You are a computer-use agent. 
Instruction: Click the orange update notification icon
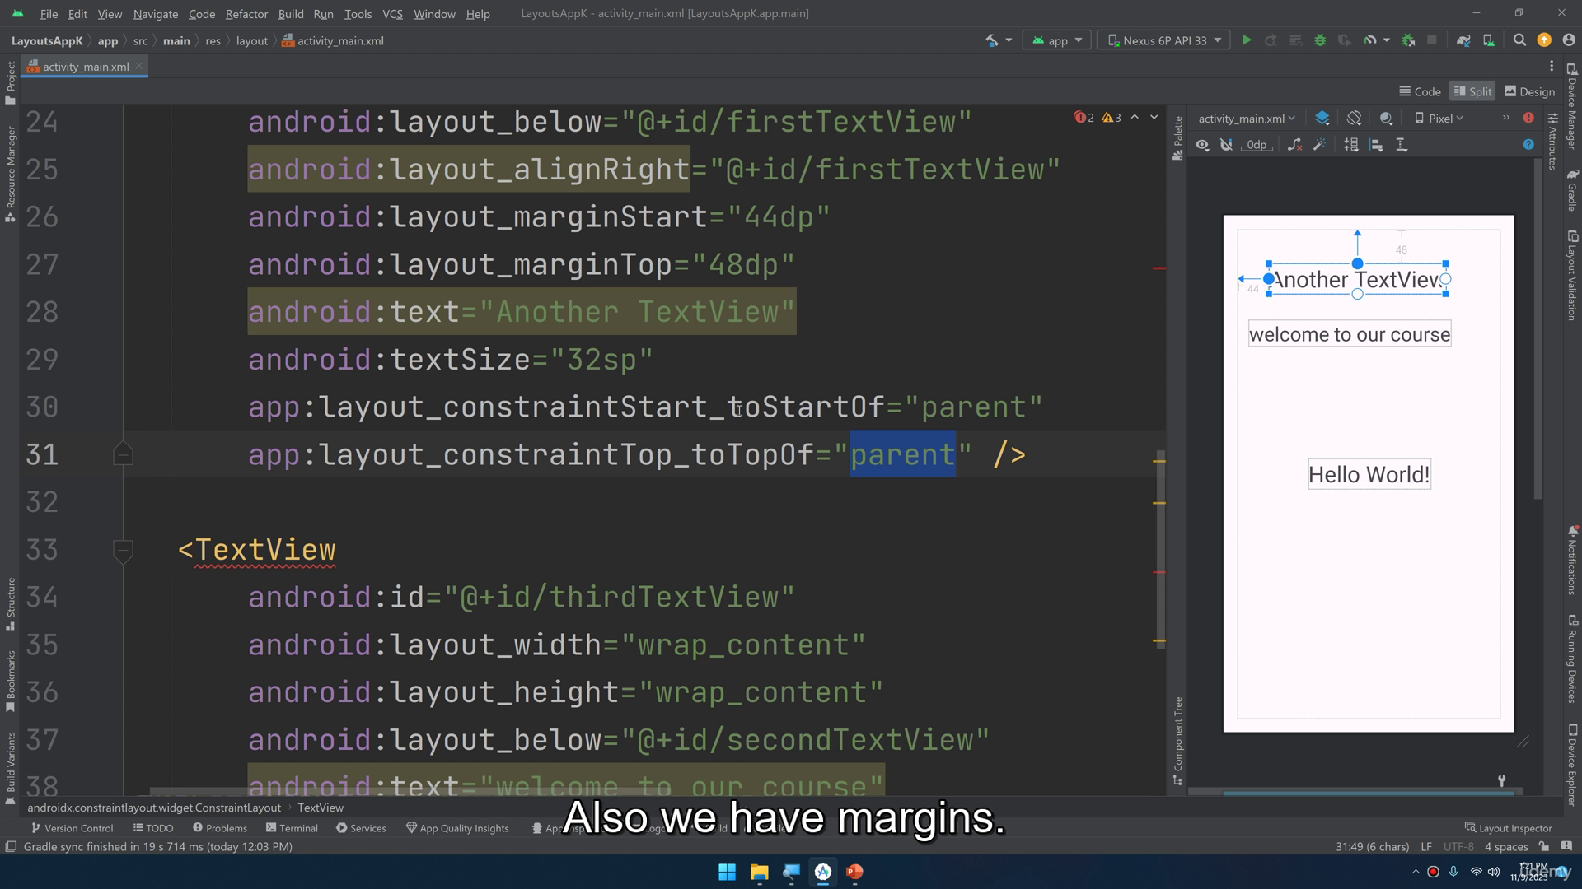click(x=1544, y=40)
